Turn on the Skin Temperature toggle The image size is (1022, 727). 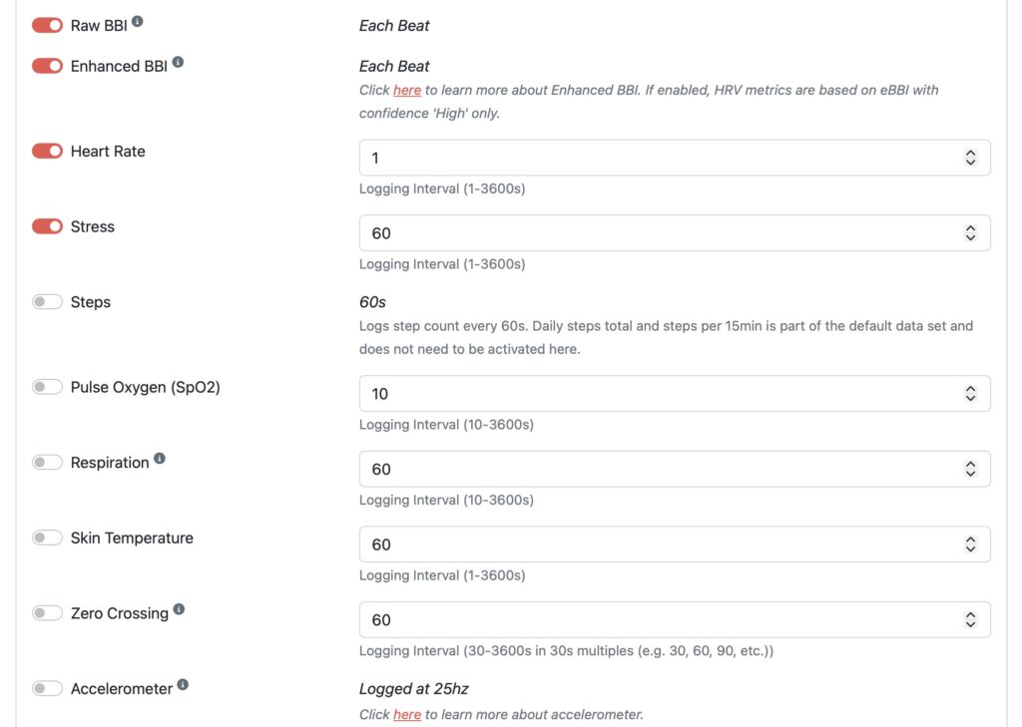47,538
